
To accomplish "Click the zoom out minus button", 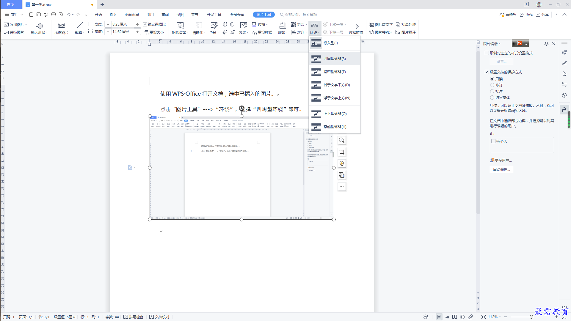I will point(506,317).
